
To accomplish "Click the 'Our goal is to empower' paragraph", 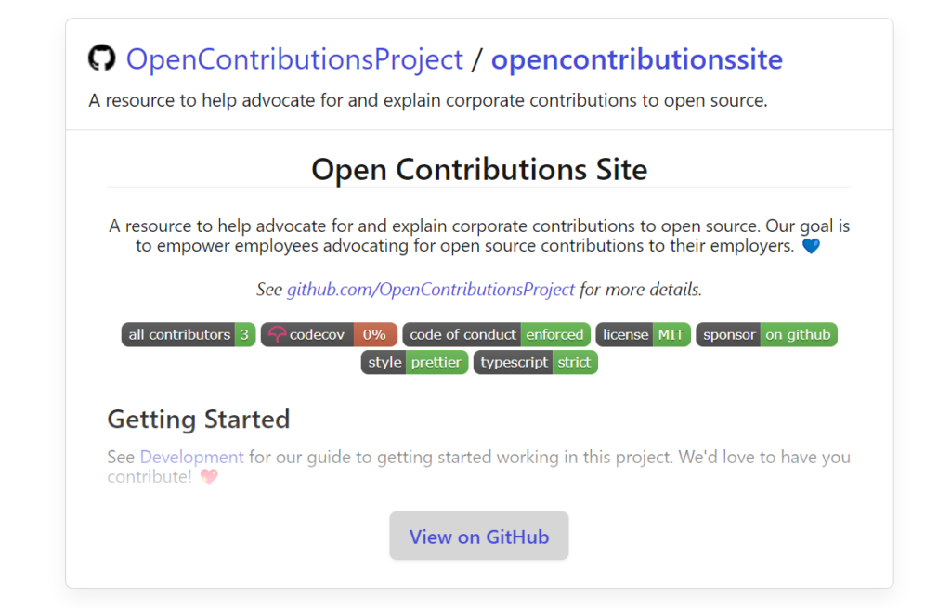I will (479, 236).
